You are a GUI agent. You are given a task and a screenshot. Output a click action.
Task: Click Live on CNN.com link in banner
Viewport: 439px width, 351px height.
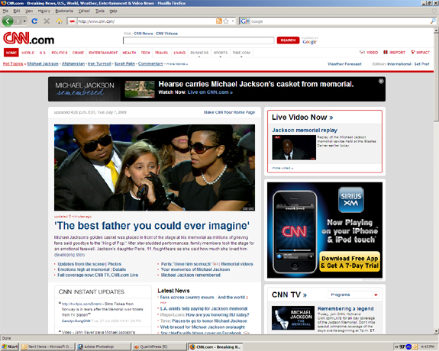click(x=210, y=92)
